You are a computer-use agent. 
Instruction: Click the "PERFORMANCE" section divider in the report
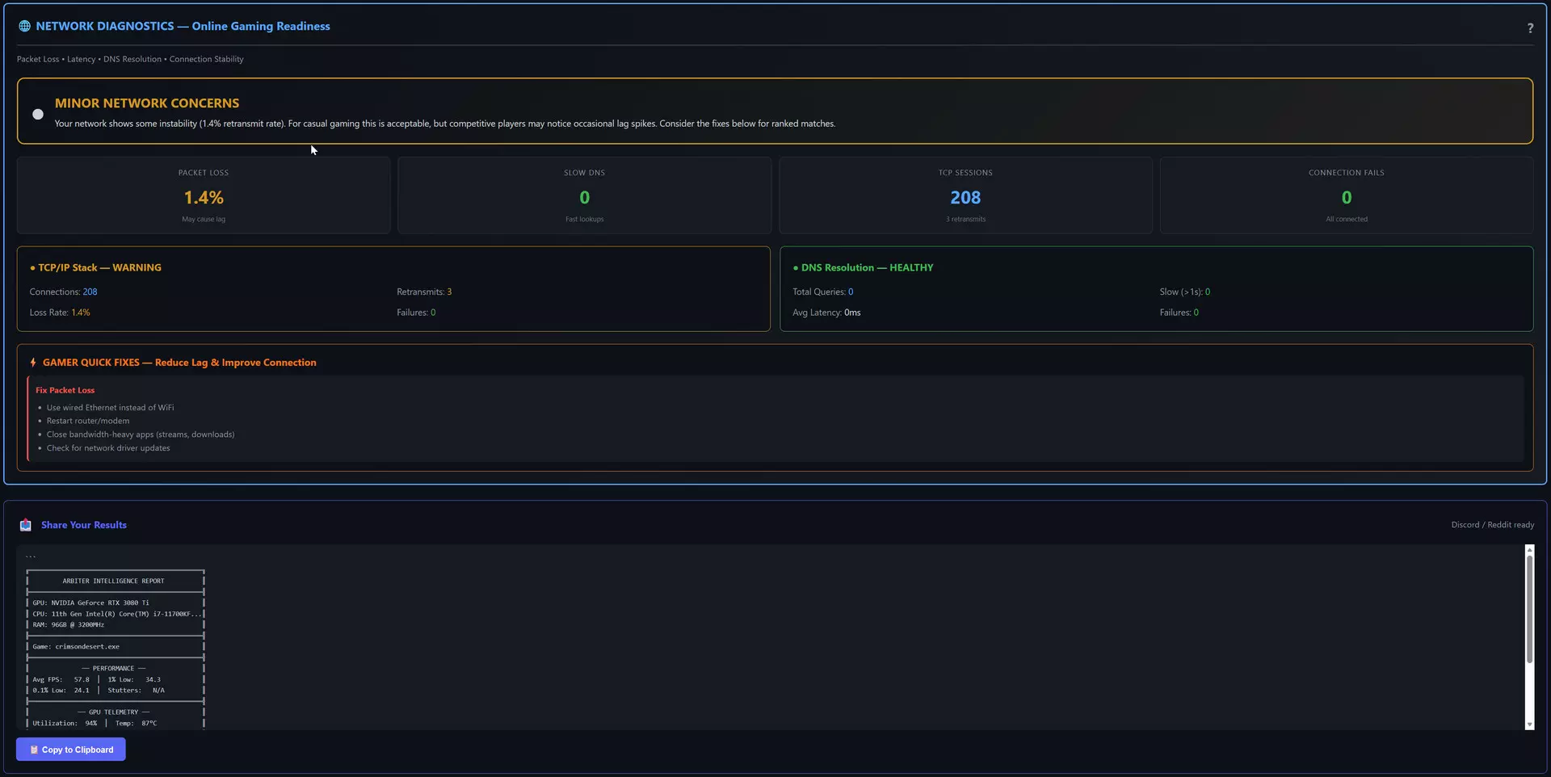coord(113,668)
